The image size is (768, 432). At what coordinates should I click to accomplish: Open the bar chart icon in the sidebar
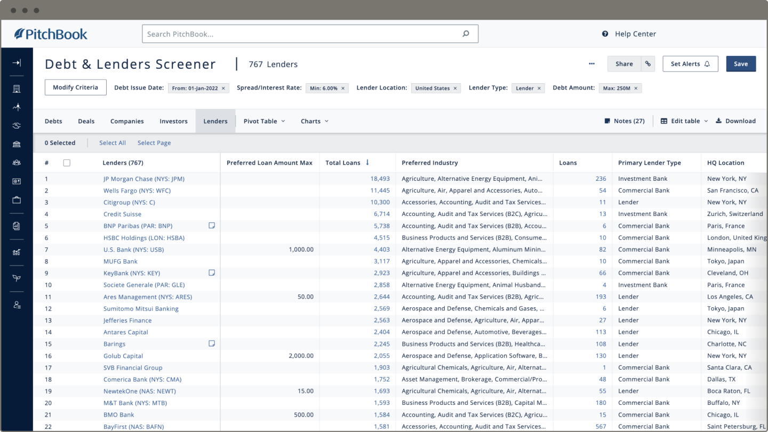point(17,252)
